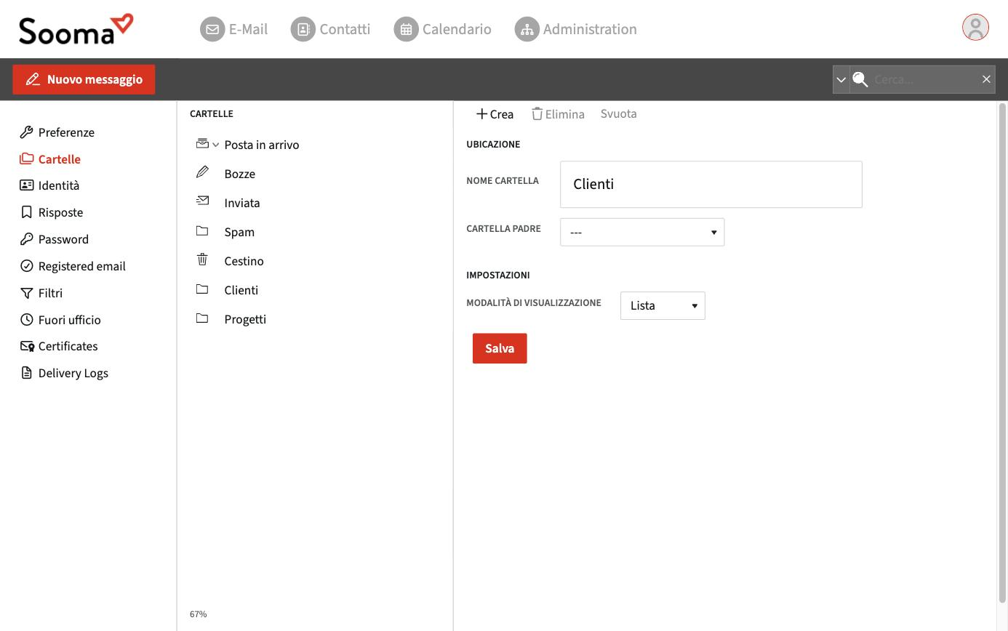Open the E-Mail section icon

(212, 29)
